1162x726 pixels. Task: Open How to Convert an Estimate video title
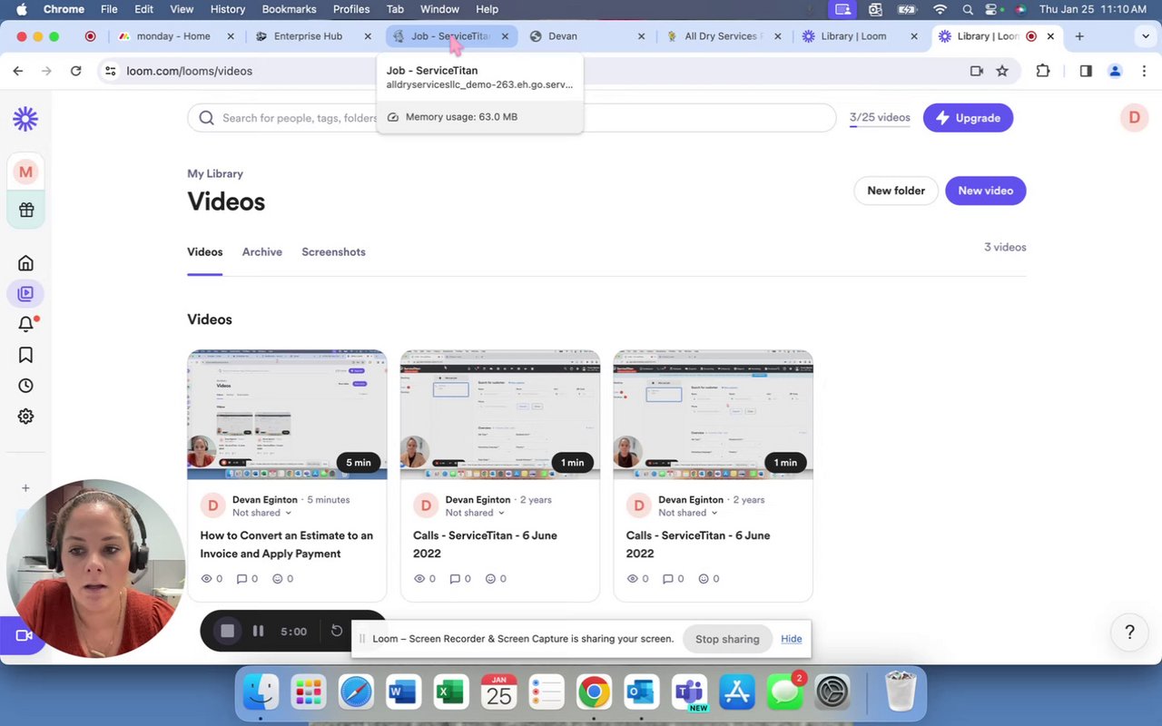pyautogui.click(x=287, y=544)
